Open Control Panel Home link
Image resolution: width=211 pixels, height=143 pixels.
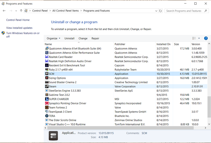pyautogui.click(x=18, y=20)
